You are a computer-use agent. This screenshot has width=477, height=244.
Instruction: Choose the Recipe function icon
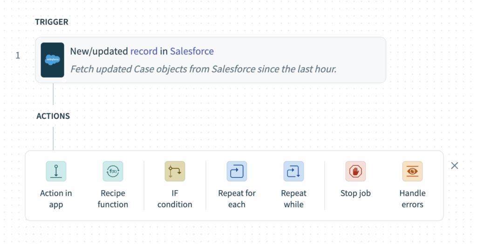[x=113, y=171]
